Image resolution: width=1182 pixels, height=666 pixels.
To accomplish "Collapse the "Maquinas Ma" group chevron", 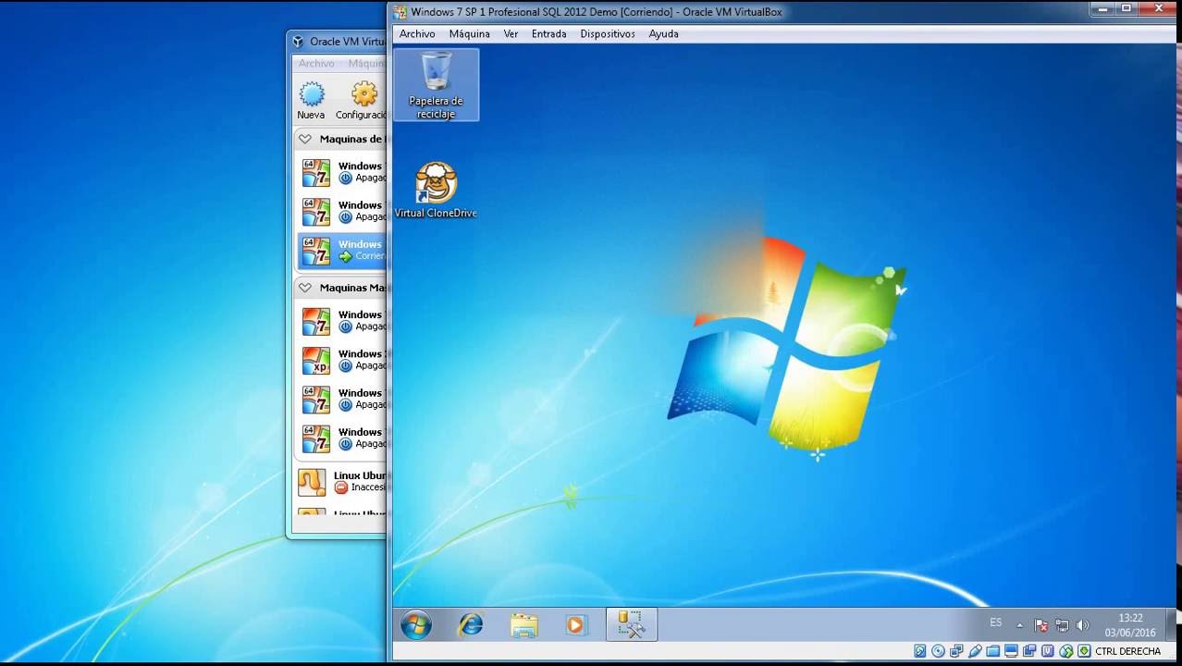I will point(305,288).
